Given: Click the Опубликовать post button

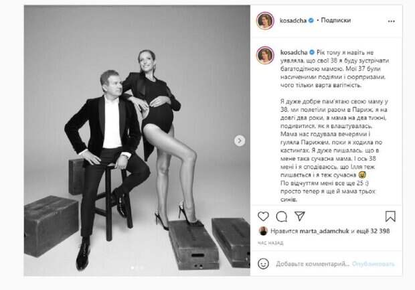Looking at the screenshot, I should (x=373, y=264).
